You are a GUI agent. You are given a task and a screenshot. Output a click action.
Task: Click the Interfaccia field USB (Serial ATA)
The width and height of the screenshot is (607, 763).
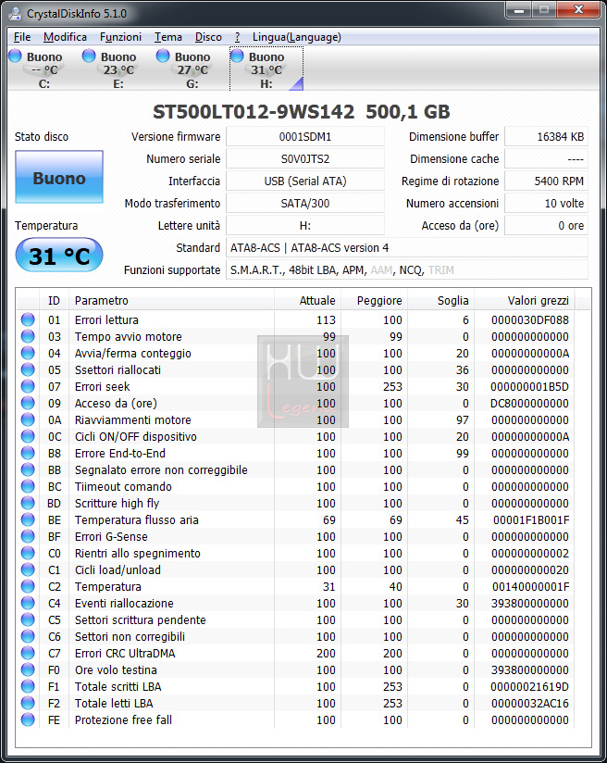pyautogui.click(x=305, y=181)
